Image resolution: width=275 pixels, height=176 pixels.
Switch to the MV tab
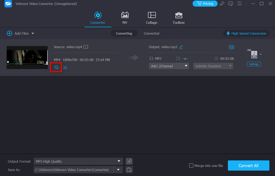pyautogui.click(x=125, y=18)
